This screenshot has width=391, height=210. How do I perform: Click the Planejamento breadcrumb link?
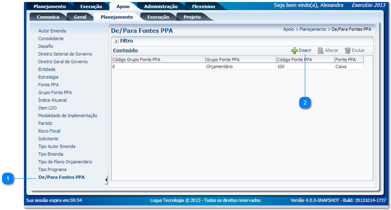(313, 29)
